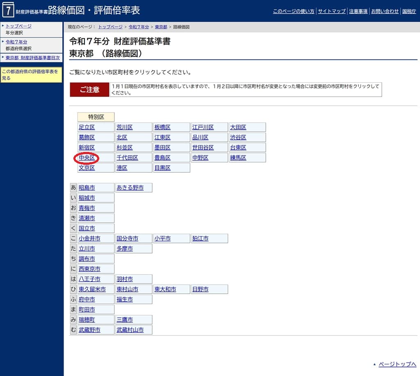Click 東京都 in the breadcrumb
The width and height of the screenshot is (420, 376).
[161, 27]
